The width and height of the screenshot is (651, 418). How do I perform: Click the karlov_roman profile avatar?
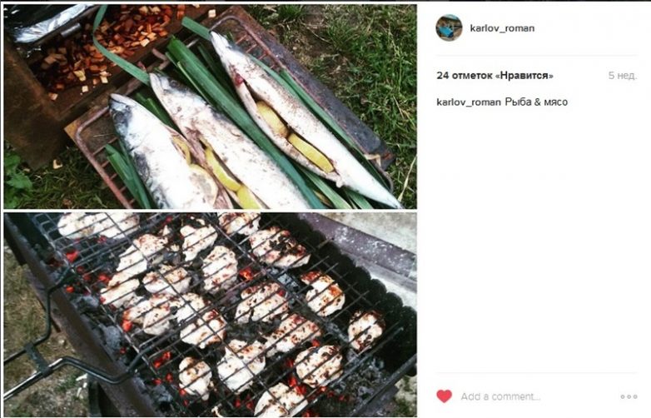tap(449, 27)
